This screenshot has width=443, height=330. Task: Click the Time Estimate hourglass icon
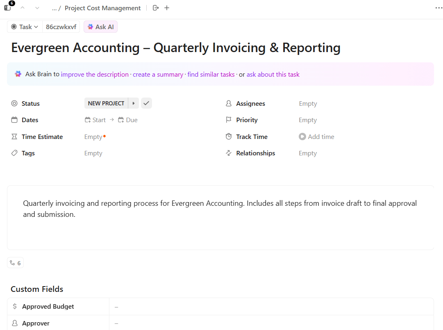pyautogui.click(x=13, y=137)
